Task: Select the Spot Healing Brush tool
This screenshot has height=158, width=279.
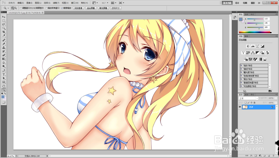Action: pyautogui.click(x=4, y=40)
